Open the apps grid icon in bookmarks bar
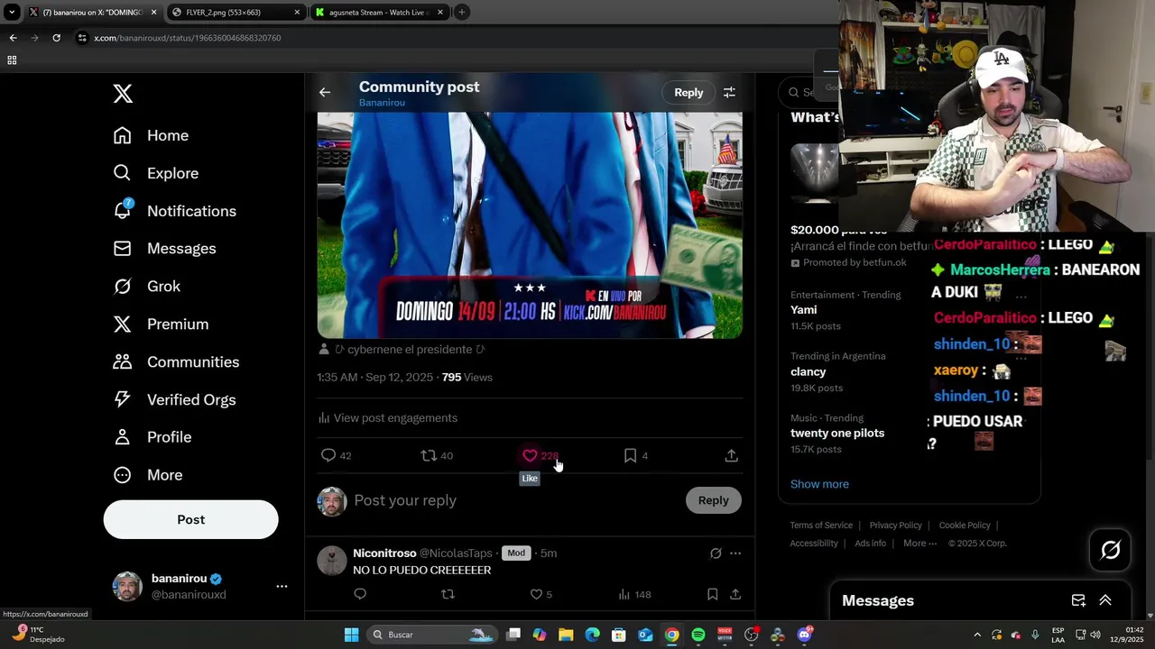Screen dimensions: 1155x649 point(12,60)
